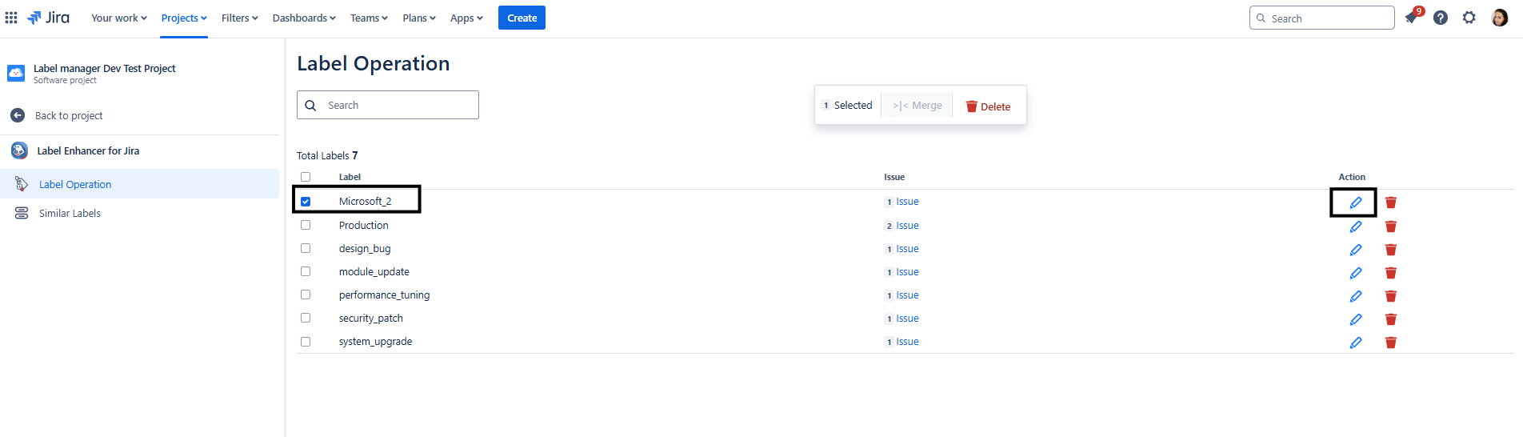Click the Jira logo
1523x437 pixels.
[48, 18]
